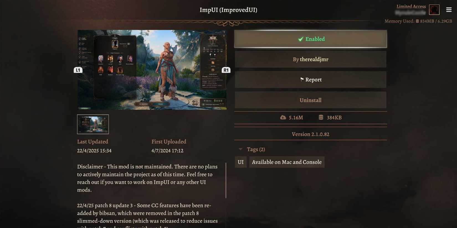Screen dimensions: 457x228
Task: Click the download count cloud icon
Action: pos(283,117)
